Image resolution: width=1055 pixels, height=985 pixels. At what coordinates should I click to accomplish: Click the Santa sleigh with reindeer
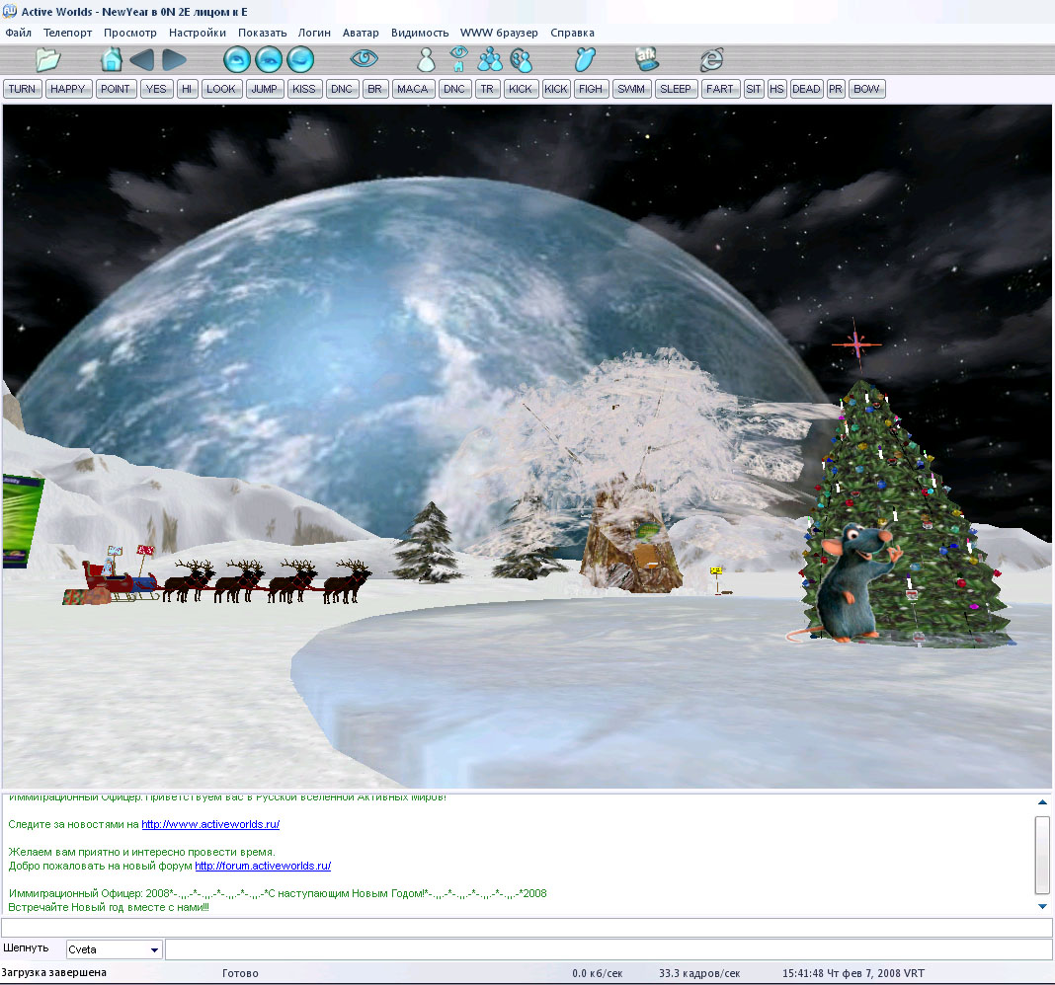pyautogui.click(x=216, y=576)
